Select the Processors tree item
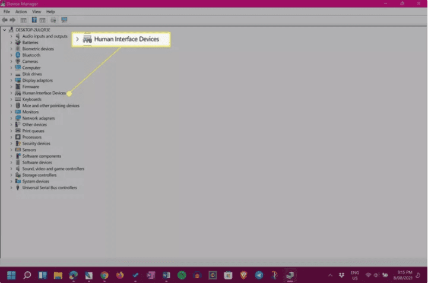Screen dimensions: 428x283 tap(32, 137)
